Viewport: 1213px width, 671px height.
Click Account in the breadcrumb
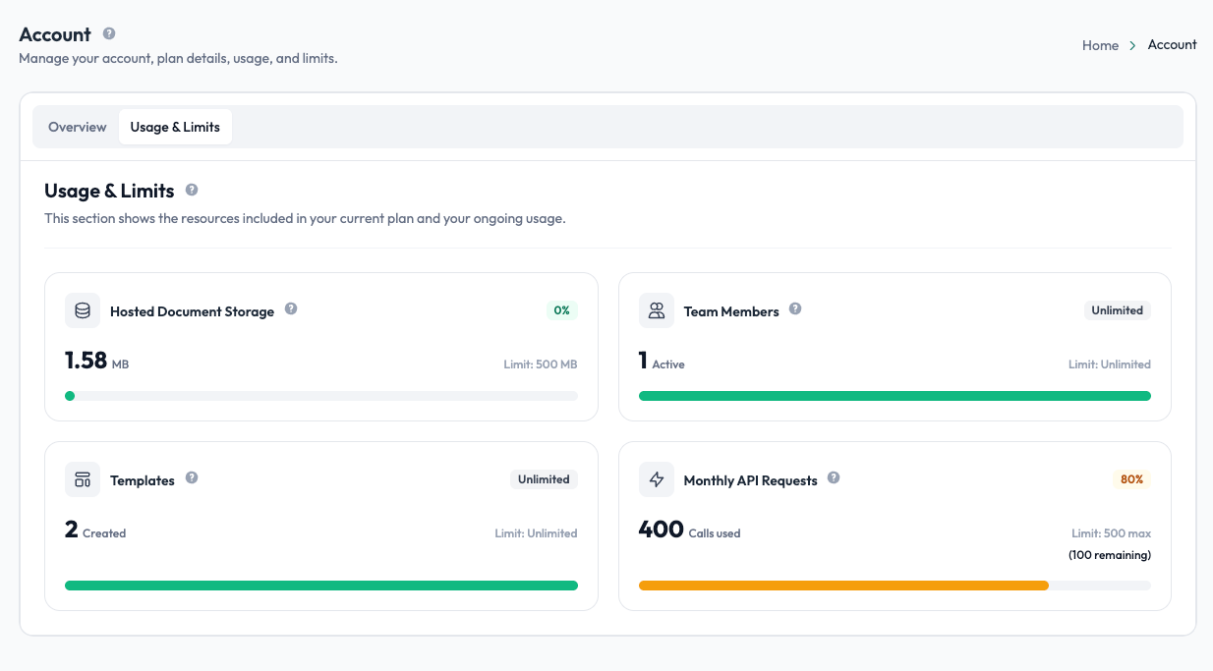click(1173, 45)
